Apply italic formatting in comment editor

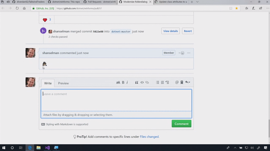127,82
